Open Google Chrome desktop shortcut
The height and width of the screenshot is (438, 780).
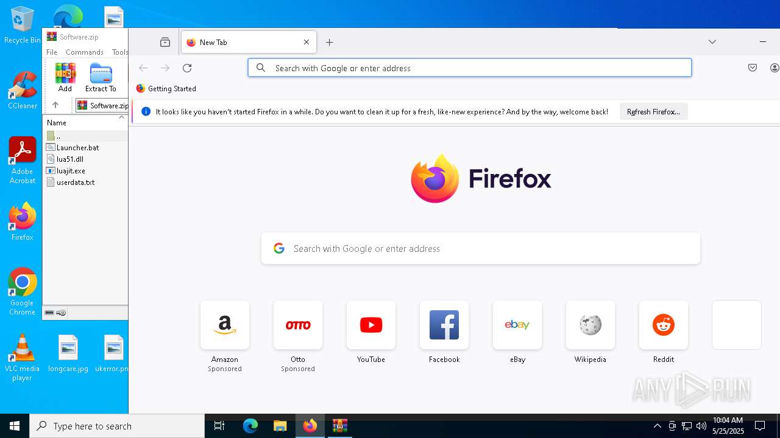tap(22, 292)
